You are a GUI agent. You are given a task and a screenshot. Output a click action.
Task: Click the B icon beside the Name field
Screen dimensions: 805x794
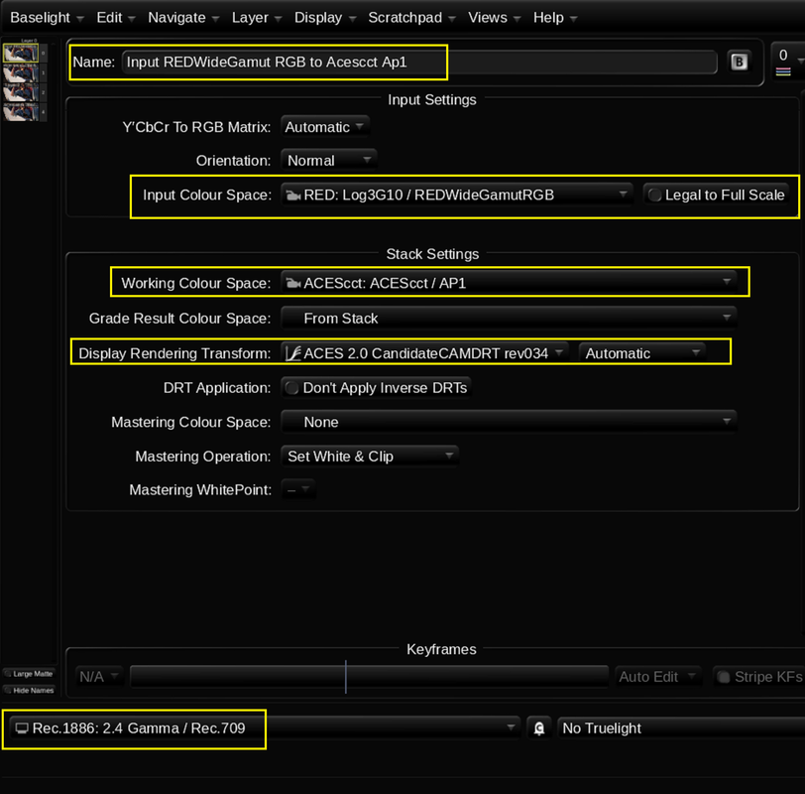point(739,63)
